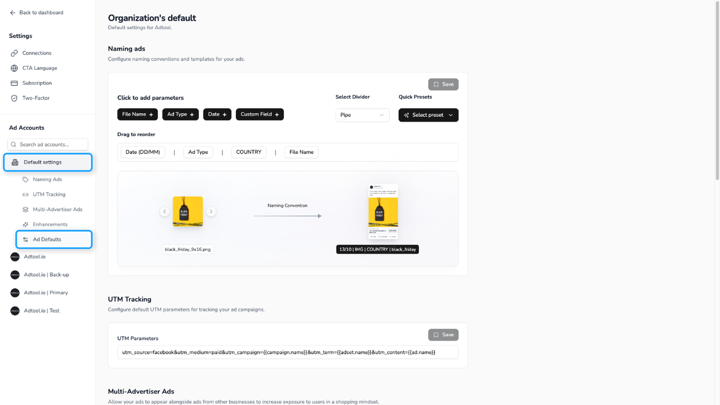Add a Custom Field parameter
The height and width of the screenshot is (405, 720).
pyautogui.click(x=259, y=114)
